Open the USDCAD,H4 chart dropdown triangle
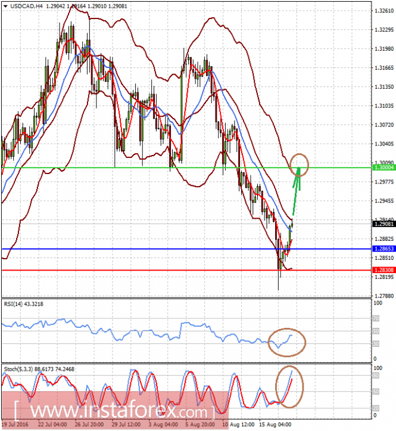Screen dimensions: 396x431 (x=5, y=6)
